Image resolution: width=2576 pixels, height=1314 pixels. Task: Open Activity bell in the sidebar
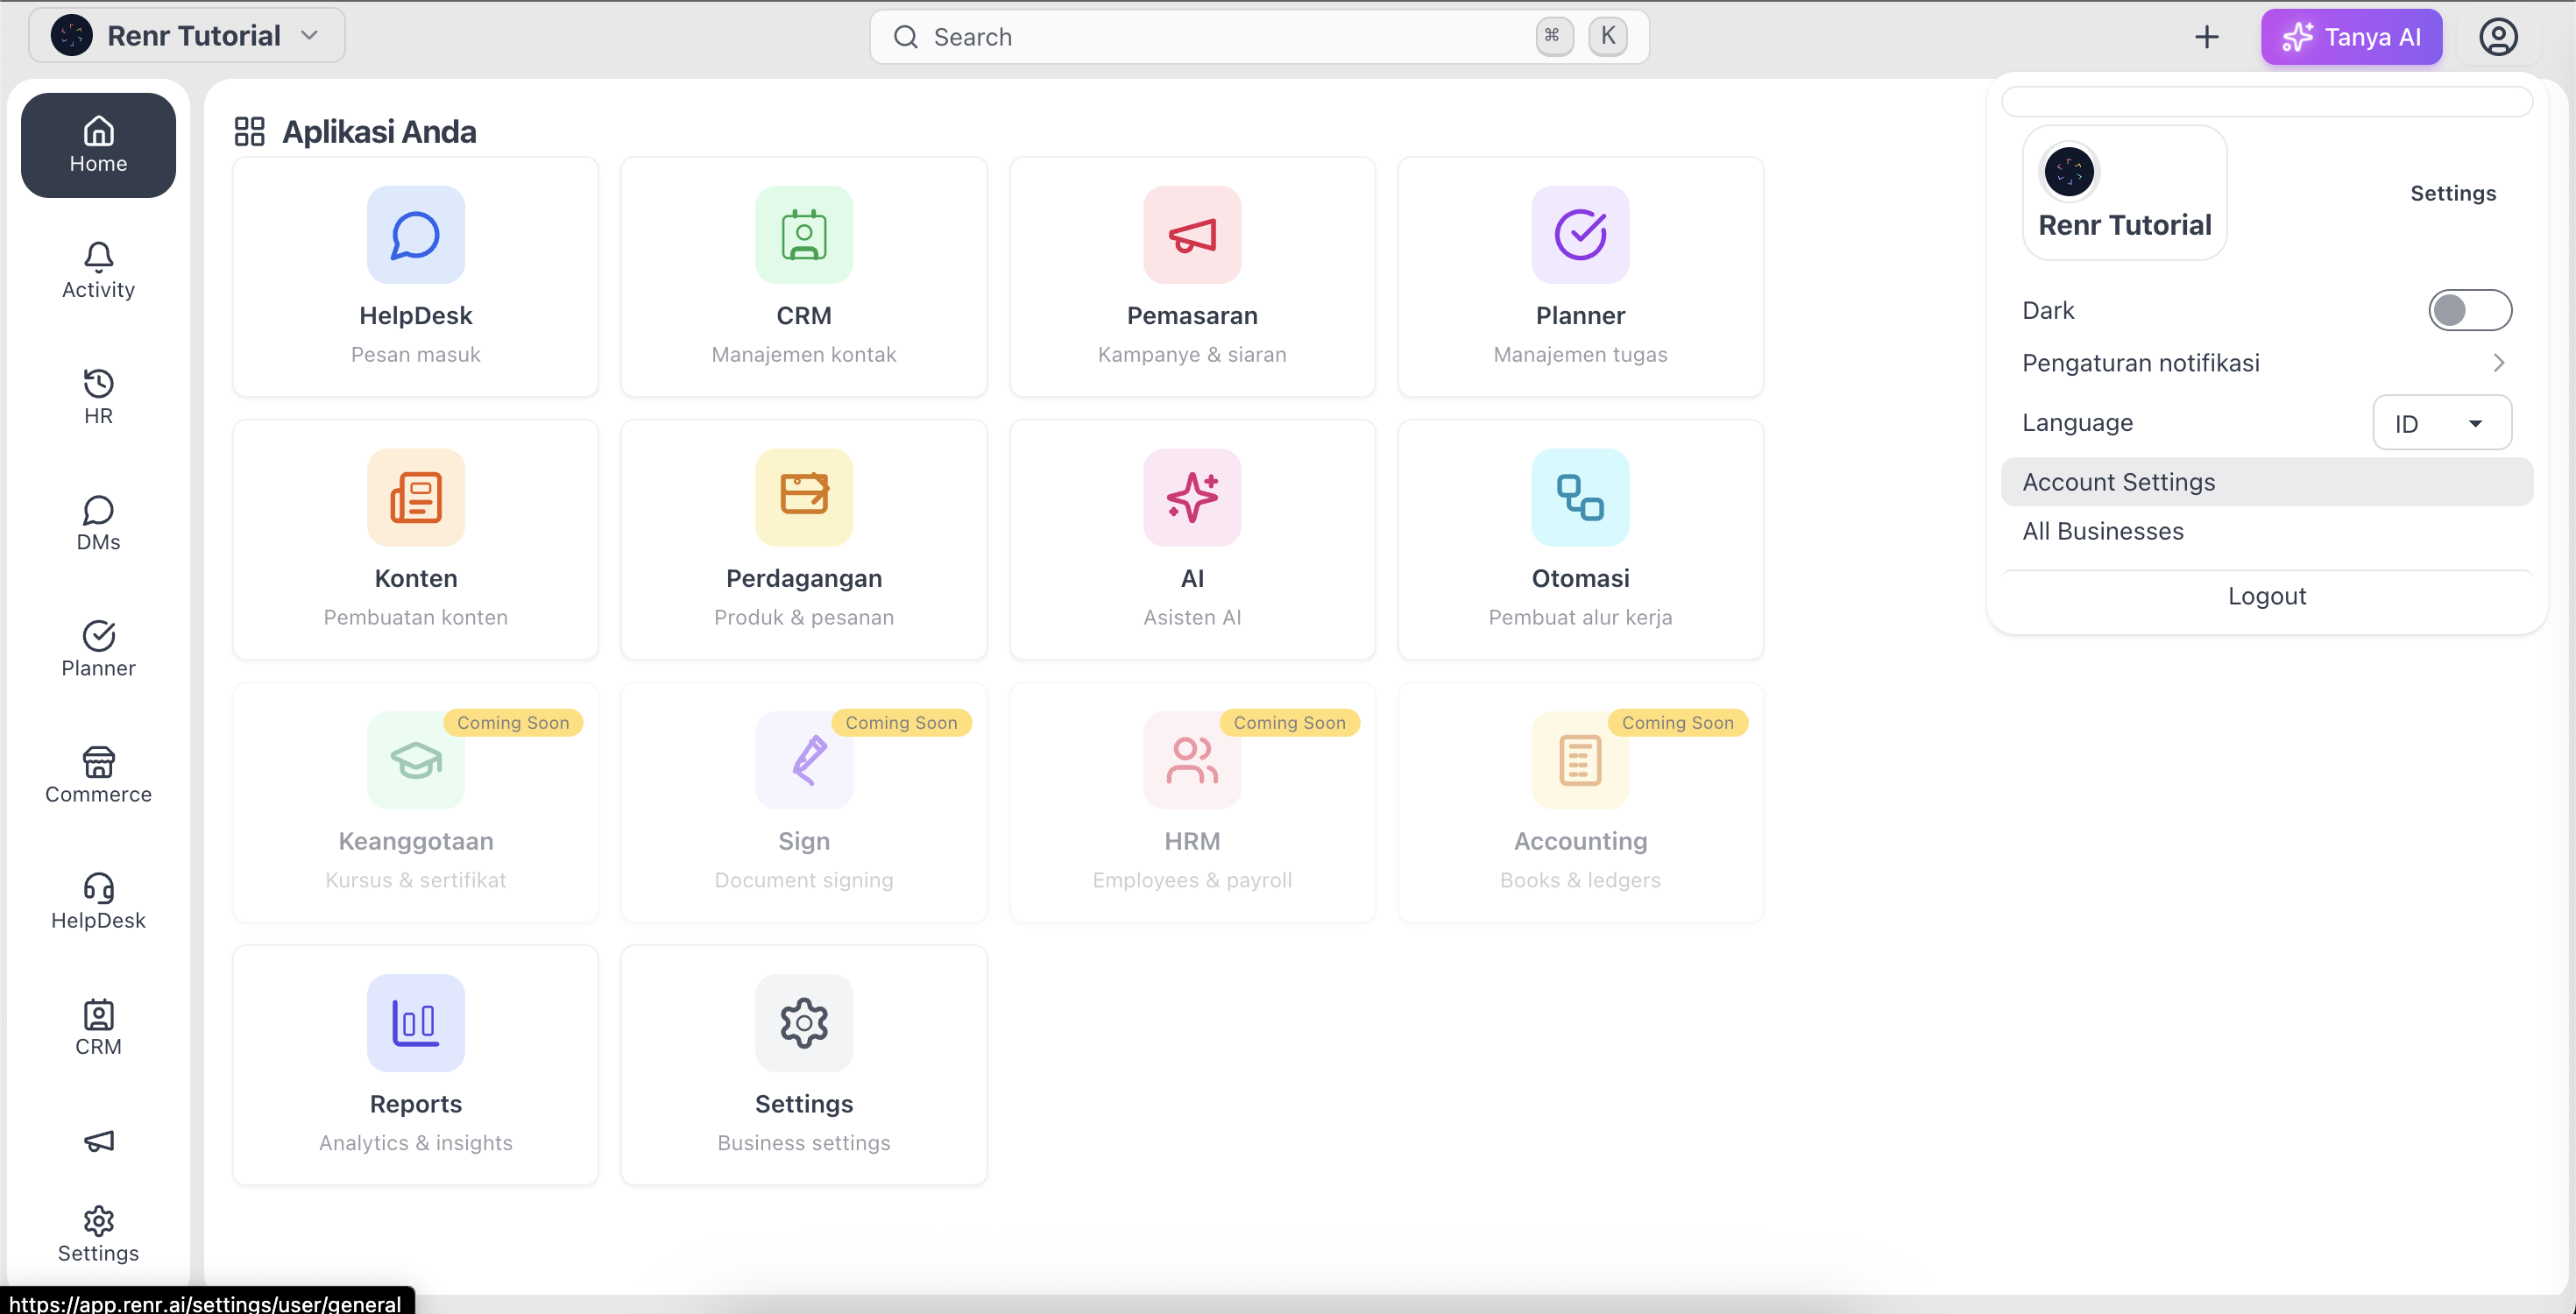click(98, 271)
